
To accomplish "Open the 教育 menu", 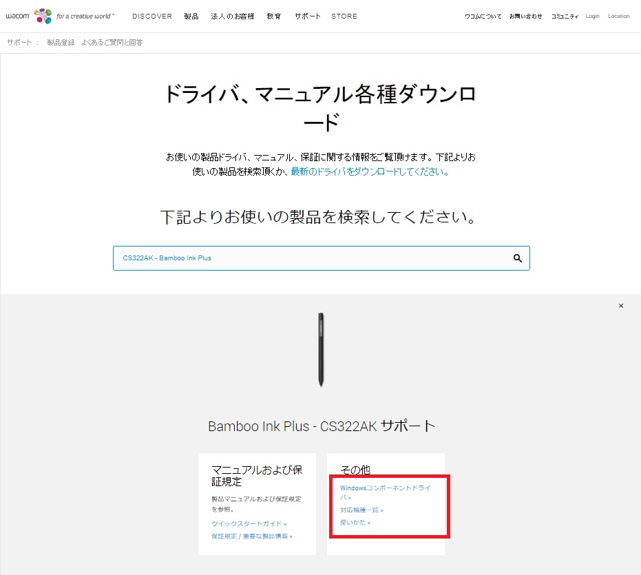I will point(274,17).
